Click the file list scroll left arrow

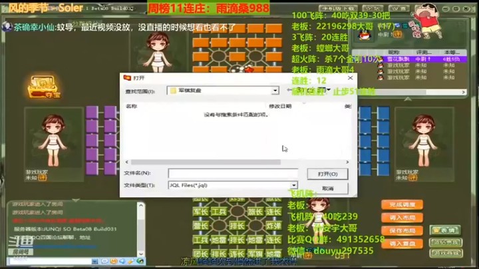[x=127, y=162]
